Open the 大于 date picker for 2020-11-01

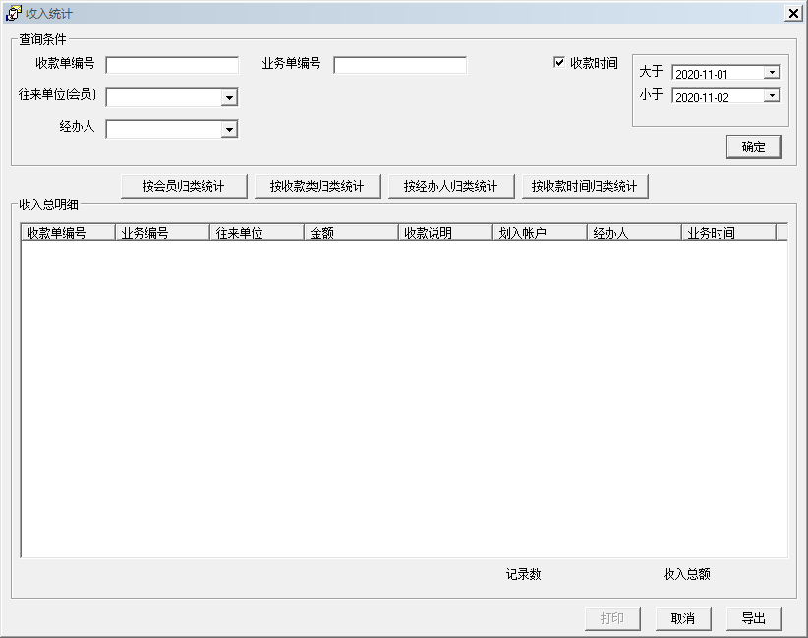coord(772,71)
